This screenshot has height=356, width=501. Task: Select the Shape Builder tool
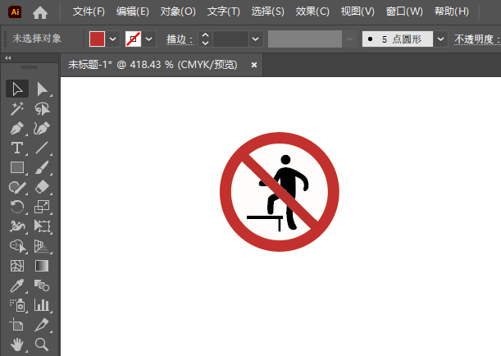point(17,246)
